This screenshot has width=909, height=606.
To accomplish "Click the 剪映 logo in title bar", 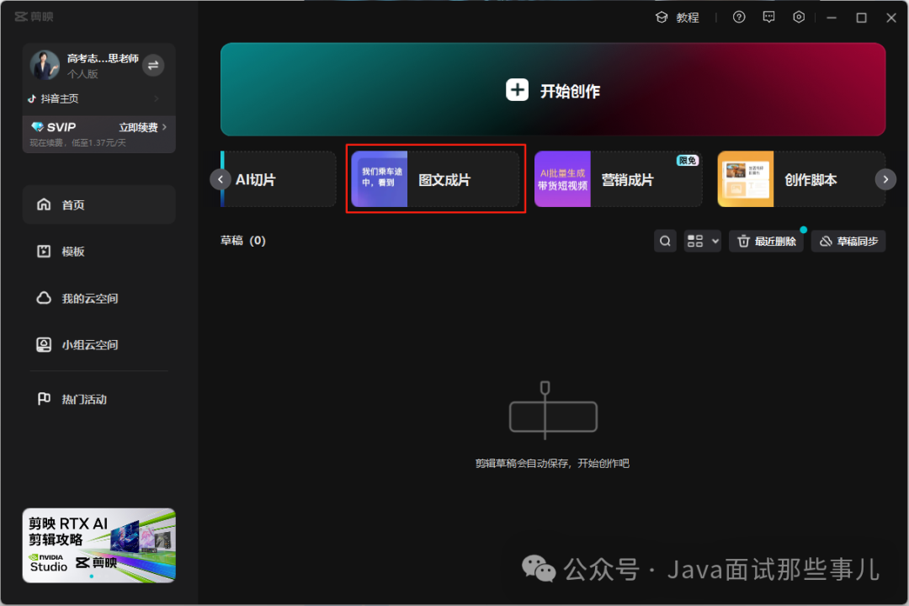I will (35, 17).
